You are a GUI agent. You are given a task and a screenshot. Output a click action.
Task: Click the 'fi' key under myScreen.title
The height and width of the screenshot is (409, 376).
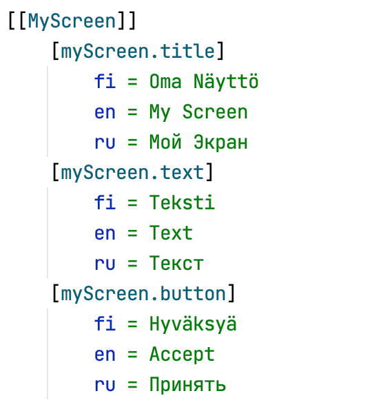[105, 81]
